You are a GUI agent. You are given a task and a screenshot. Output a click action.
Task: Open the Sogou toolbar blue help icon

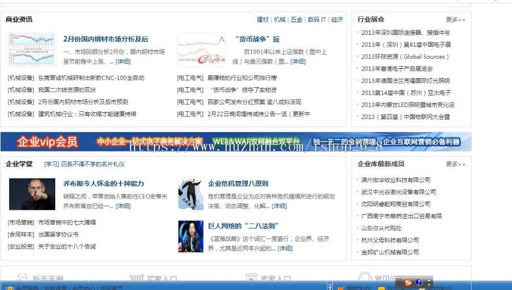tap(419, 282)
